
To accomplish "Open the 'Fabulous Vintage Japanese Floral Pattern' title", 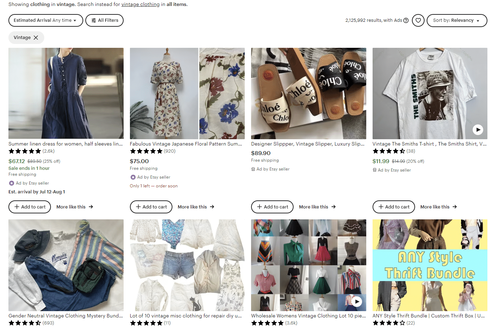I will [186, 144].
